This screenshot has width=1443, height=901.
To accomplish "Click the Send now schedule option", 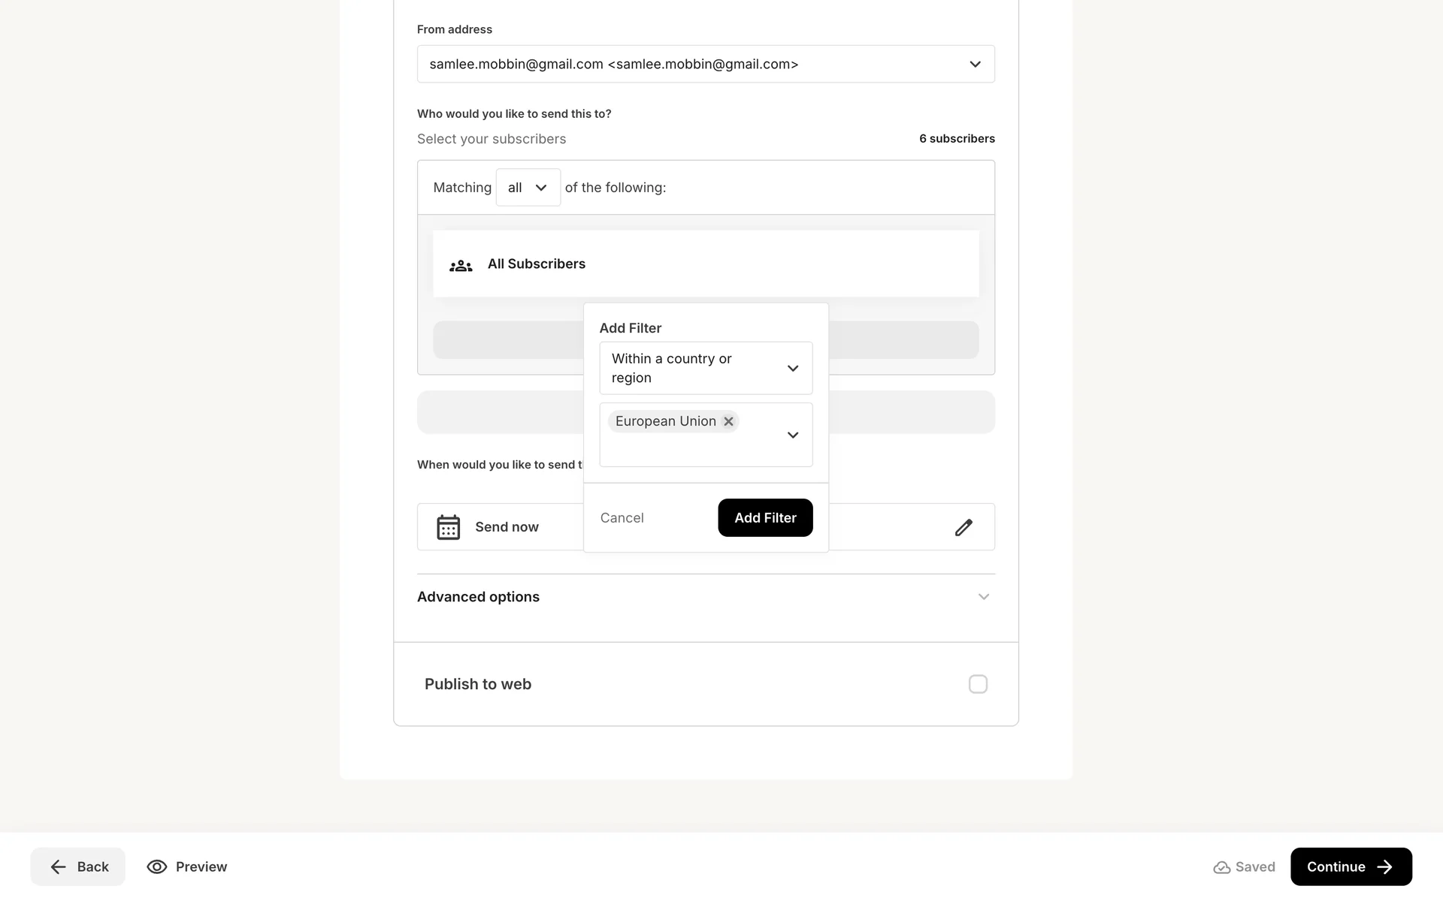I will [507, 527].
